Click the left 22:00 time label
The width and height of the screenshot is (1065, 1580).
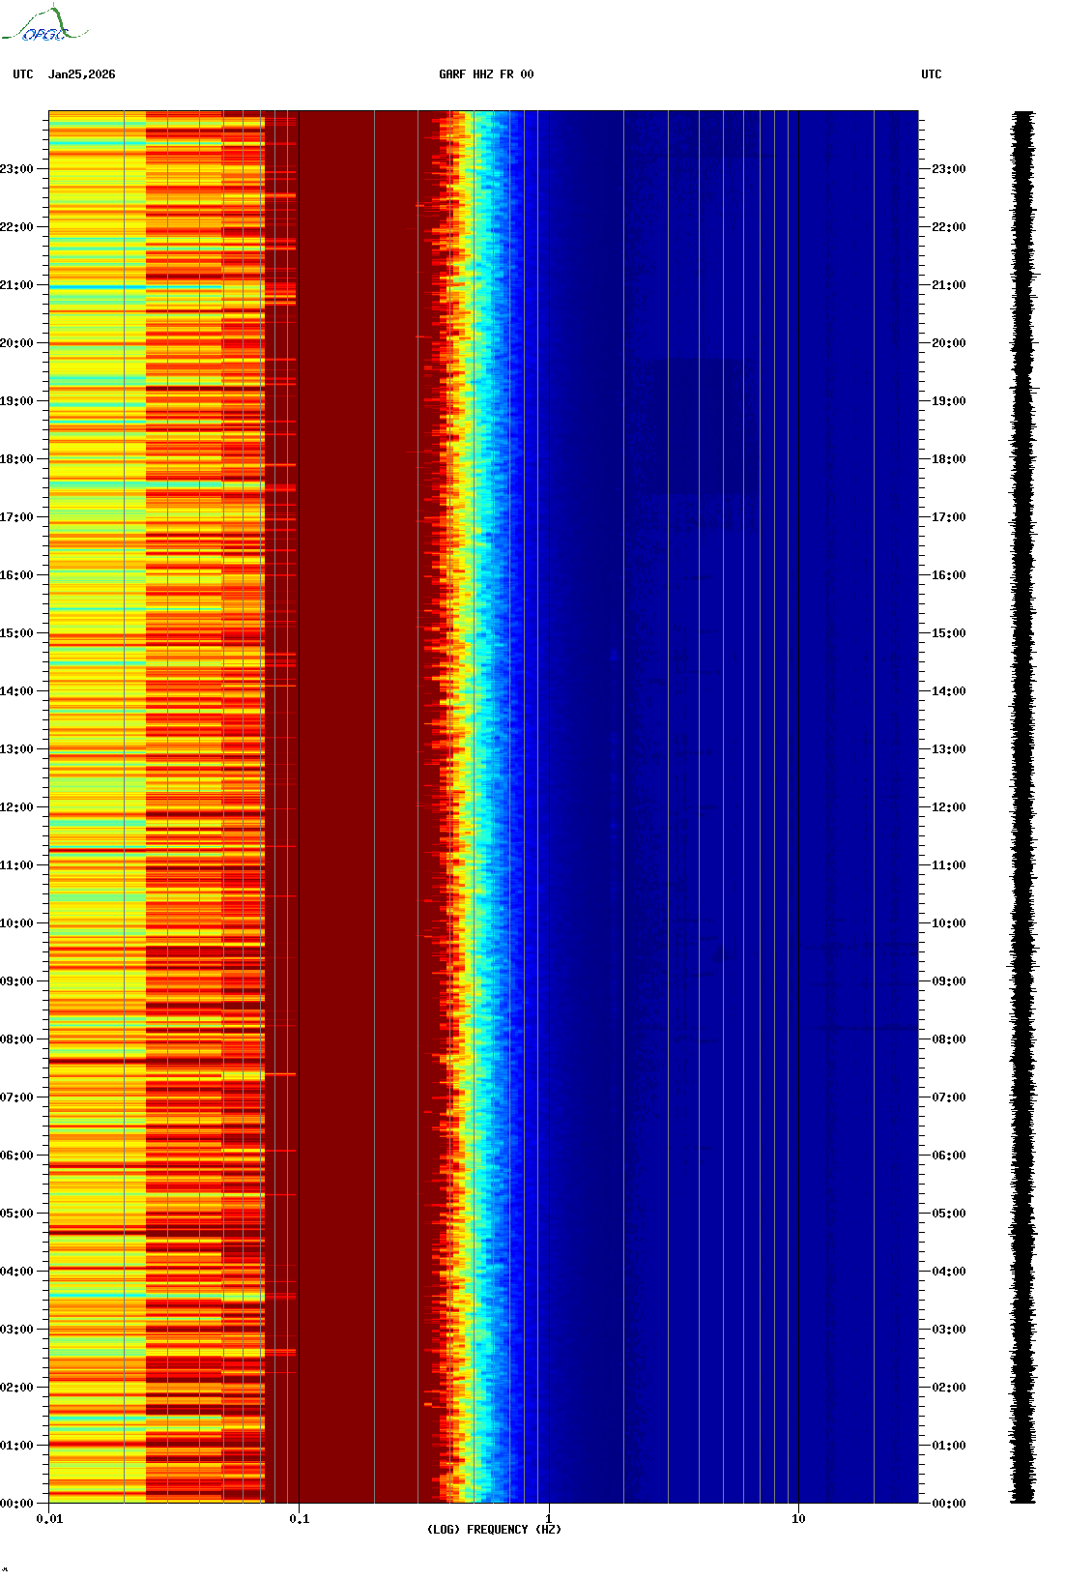[16, 227]
